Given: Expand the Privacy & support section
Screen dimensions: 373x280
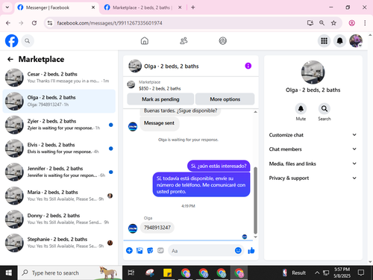Looking at the screenshot, I should point(313,178).
